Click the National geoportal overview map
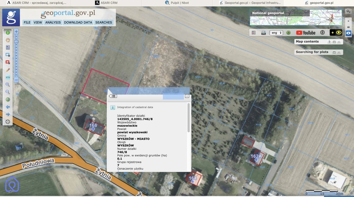Screen dimensions: 354x197 [x=296, y=18]
